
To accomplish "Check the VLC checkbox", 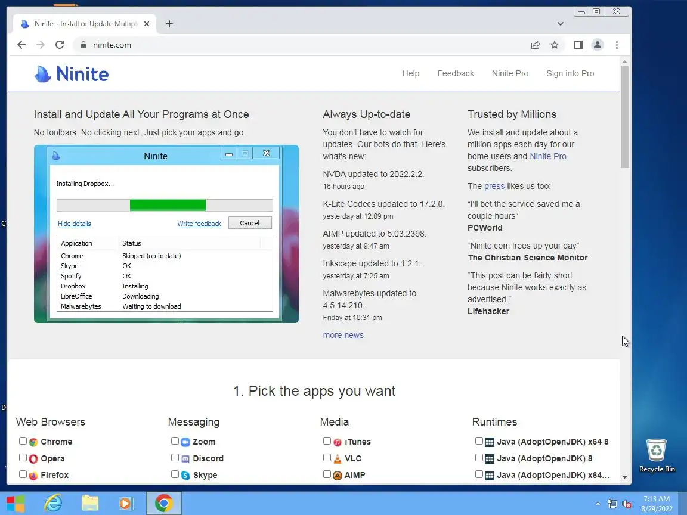I will pos(327,458).
